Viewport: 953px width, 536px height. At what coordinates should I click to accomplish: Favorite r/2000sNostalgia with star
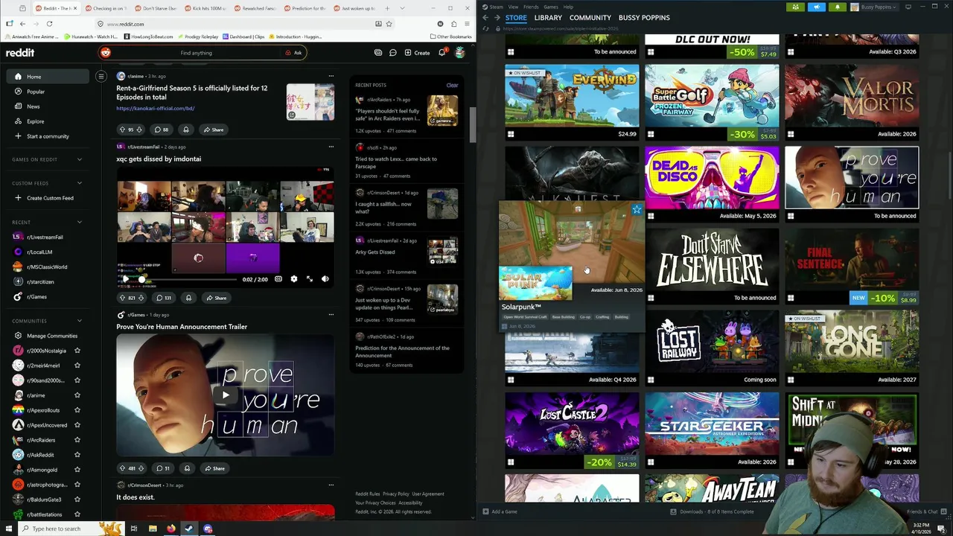pyautogui.click(x=77, y=351)
